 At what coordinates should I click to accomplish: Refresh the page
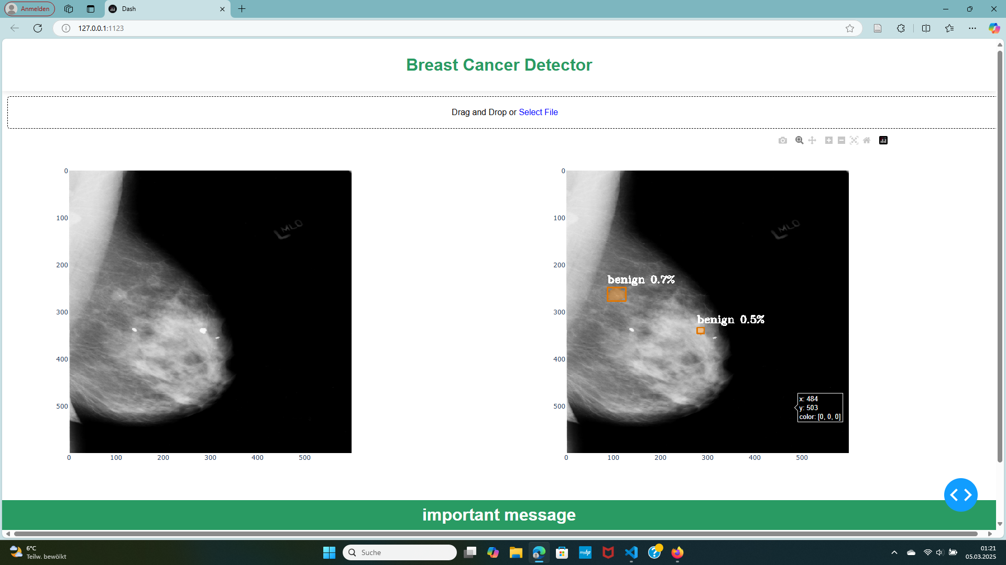click(x=38, y=28)
